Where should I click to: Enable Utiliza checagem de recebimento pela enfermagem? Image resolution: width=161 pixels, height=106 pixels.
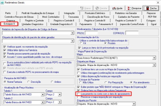[79, 73]
